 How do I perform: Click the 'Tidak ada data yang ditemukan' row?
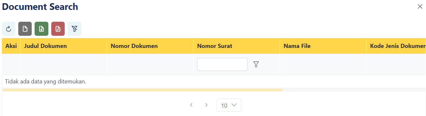tap(214, 81)
